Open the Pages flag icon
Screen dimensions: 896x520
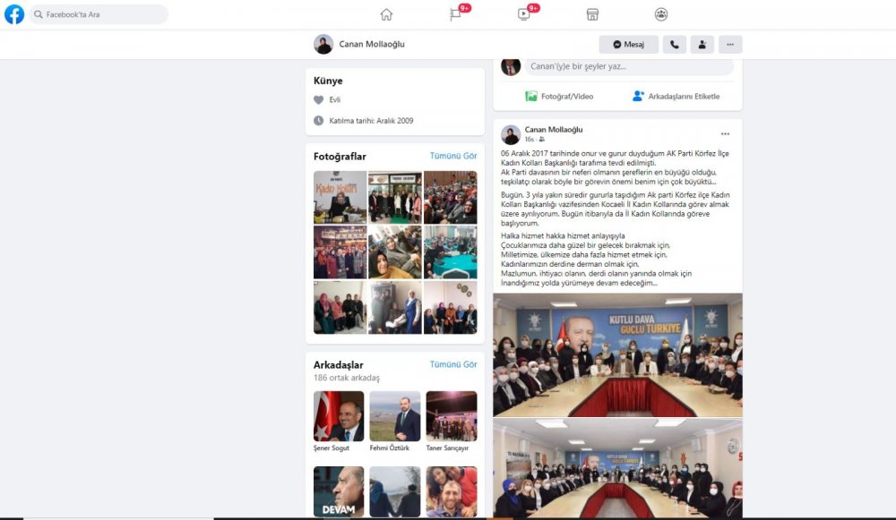[x=455, y=15]
